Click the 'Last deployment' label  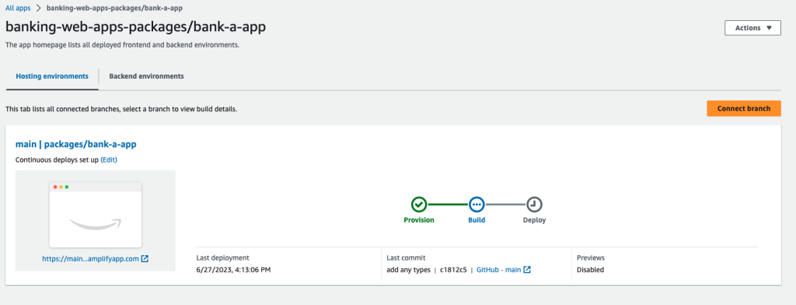click(223, 258)
